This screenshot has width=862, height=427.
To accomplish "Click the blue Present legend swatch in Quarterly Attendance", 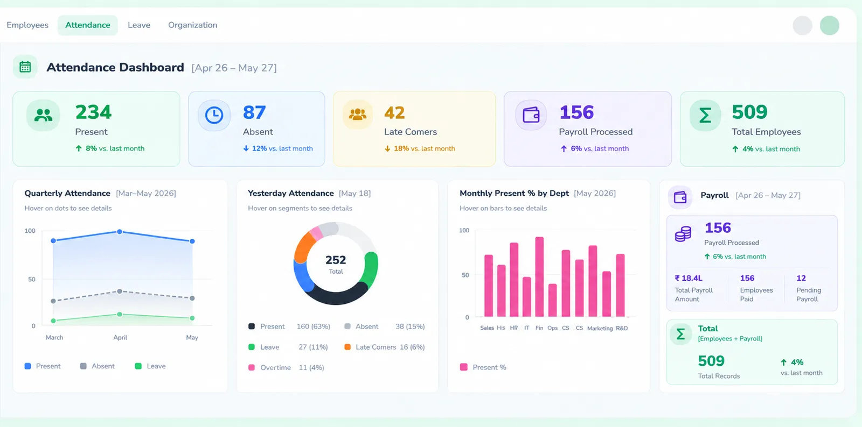I will tap(28, 366).
